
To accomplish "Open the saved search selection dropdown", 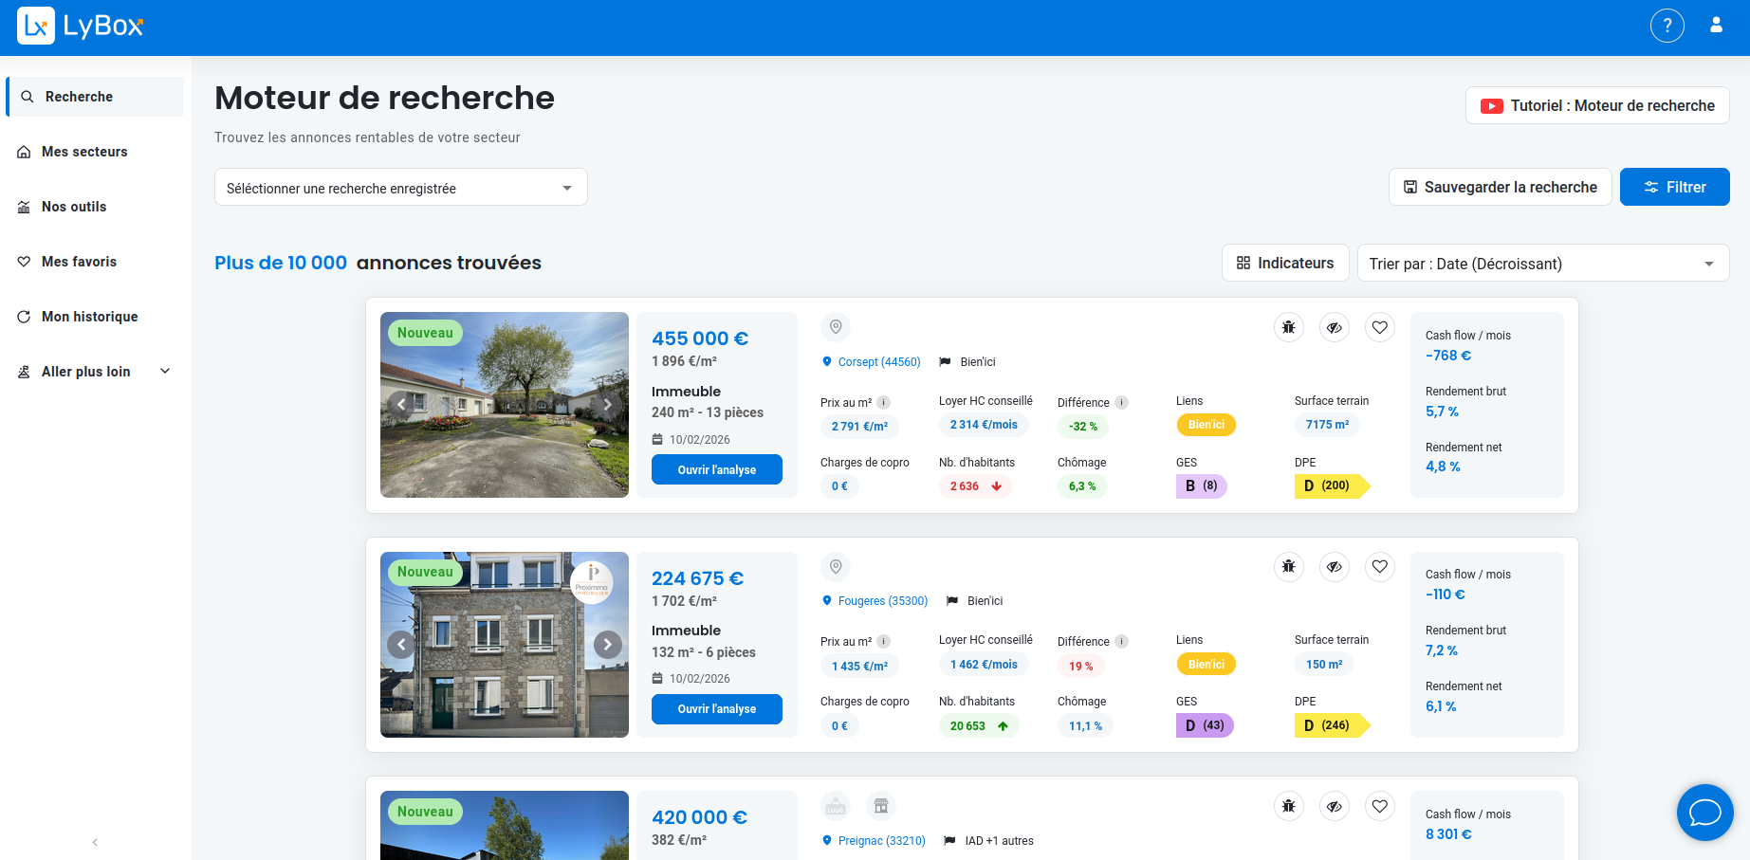I will [400, 188].
